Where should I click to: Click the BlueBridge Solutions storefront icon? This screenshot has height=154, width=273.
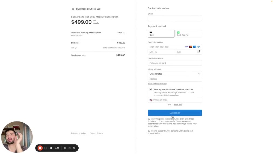73,9
